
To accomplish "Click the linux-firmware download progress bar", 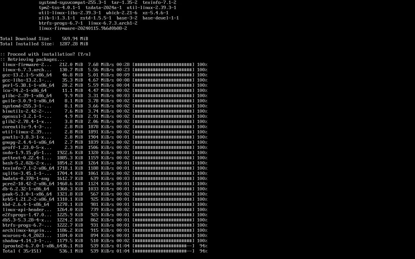I will coord(163,65).
